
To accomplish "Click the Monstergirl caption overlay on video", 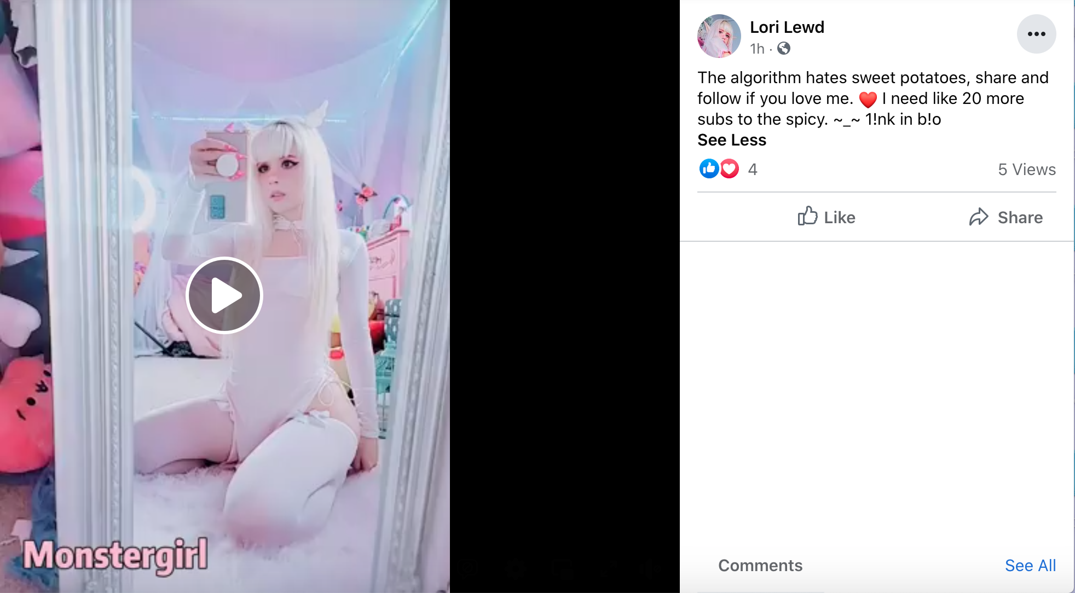I will coord(115,556).
